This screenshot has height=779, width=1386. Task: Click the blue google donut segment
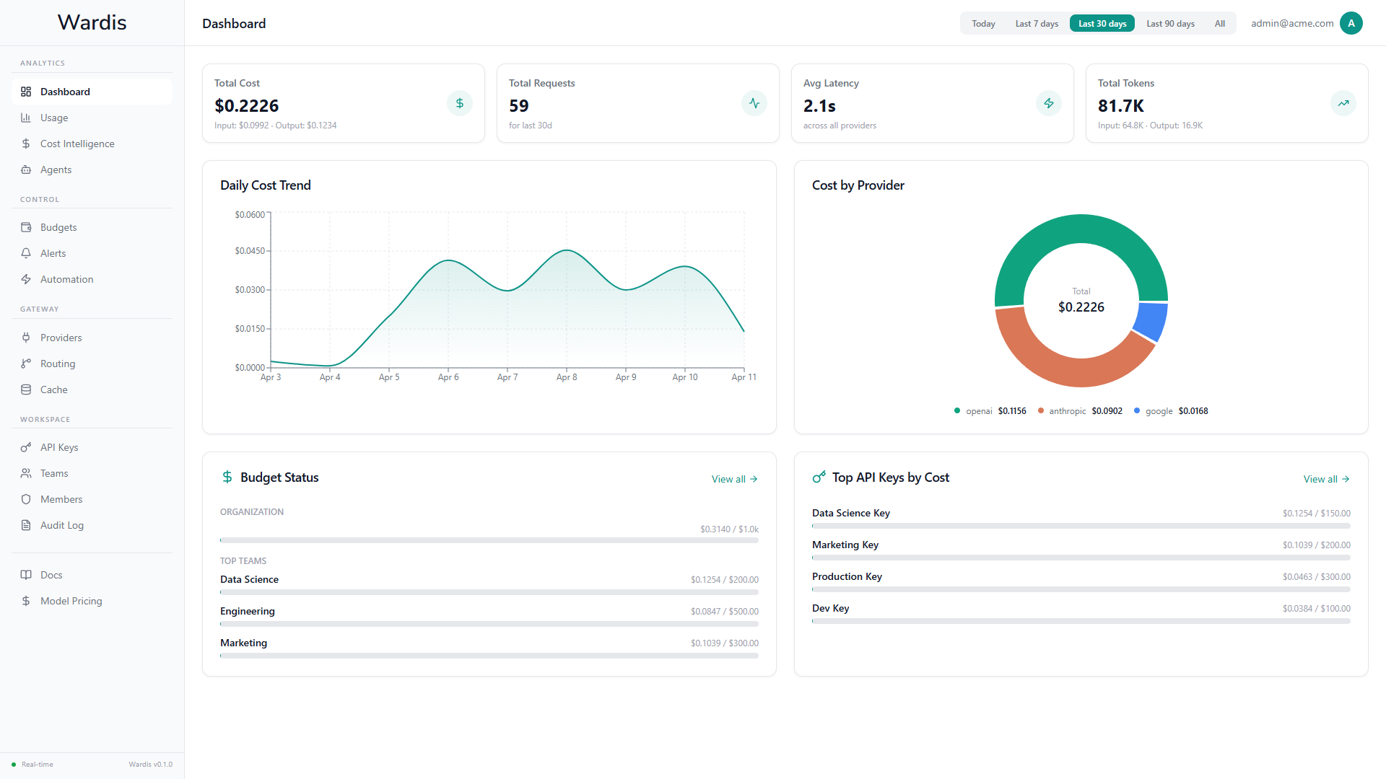[1152, 320]
